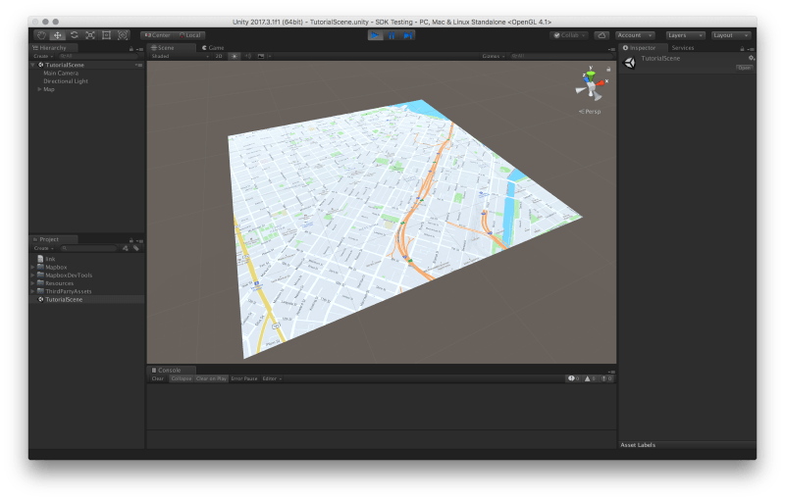This screenshot has height=501, width=785.
Task: Switch to the Services tab
Action: [683, 47]
